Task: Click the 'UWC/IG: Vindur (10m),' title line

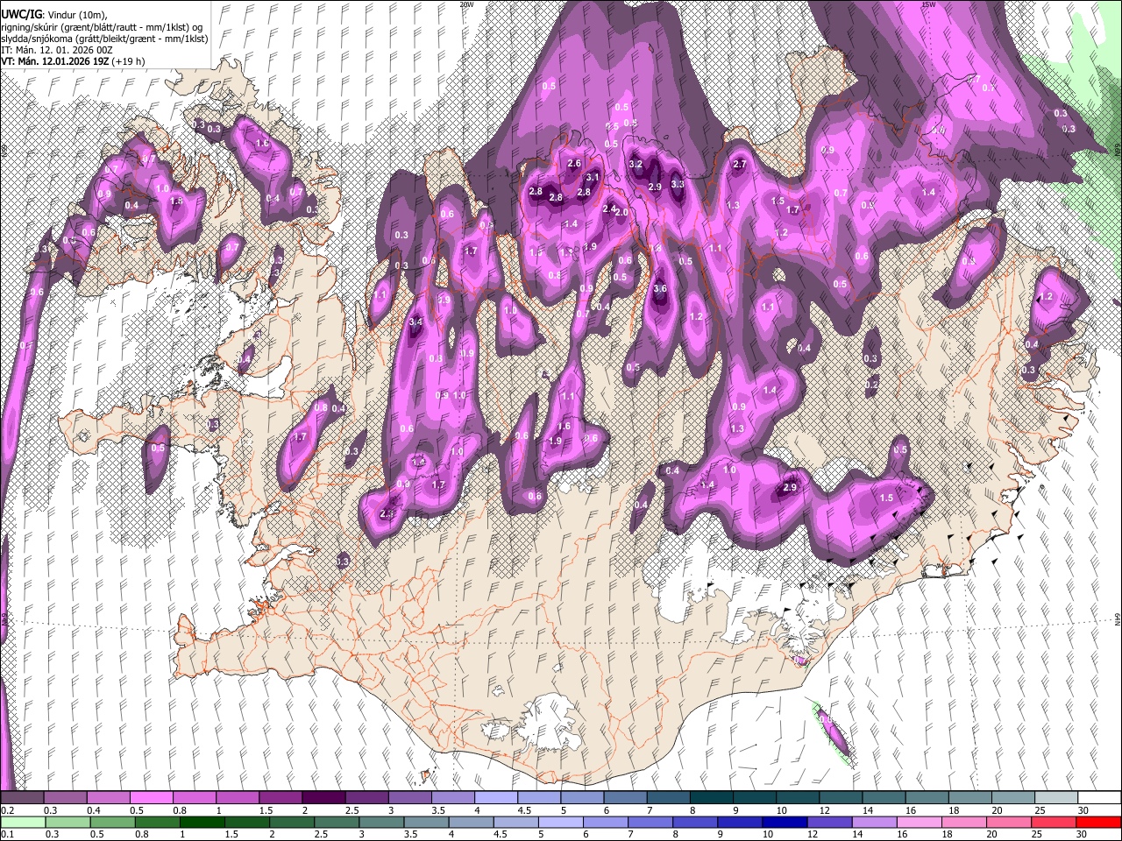Action: point(54,15)
